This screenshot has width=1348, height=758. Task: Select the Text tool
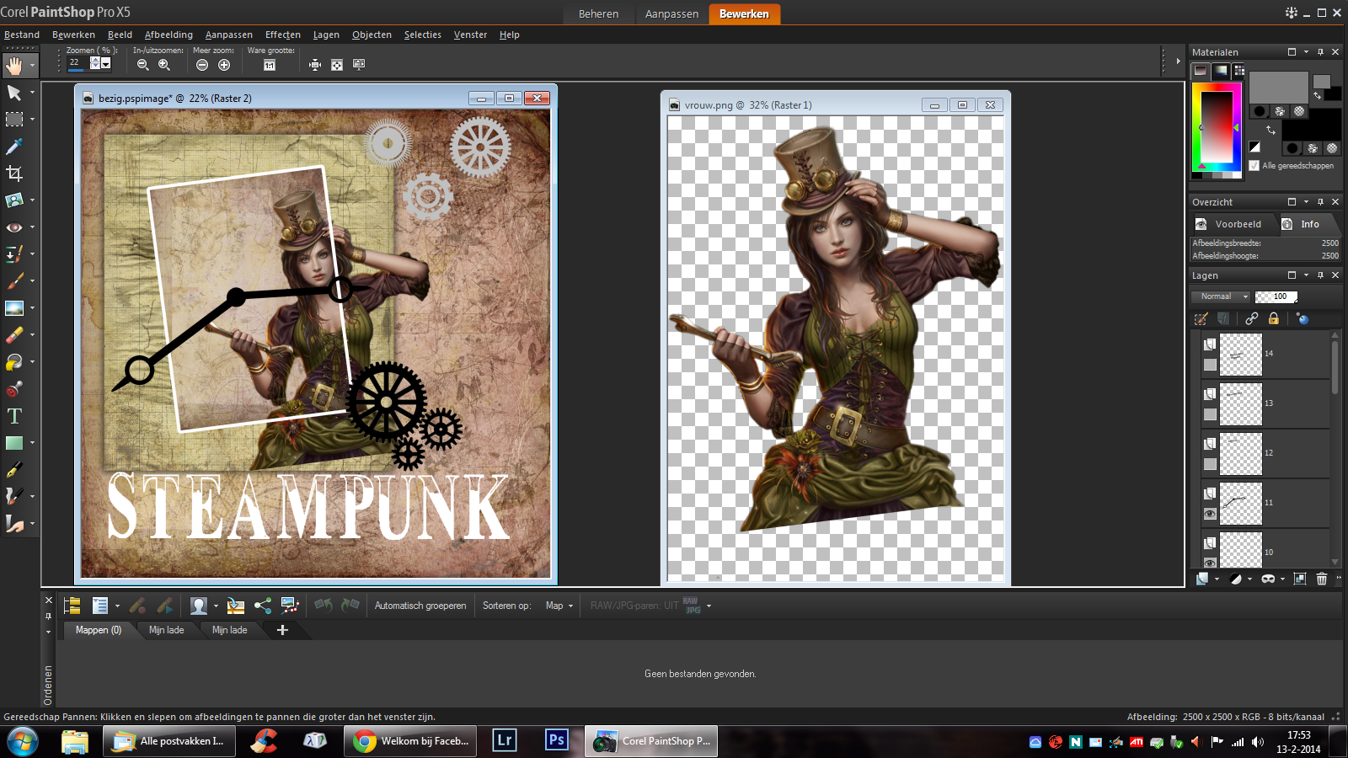click(x=14, y=416)
